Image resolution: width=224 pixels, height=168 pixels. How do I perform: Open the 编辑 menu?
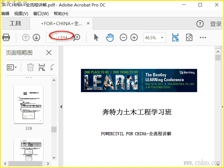pos(5,13)
